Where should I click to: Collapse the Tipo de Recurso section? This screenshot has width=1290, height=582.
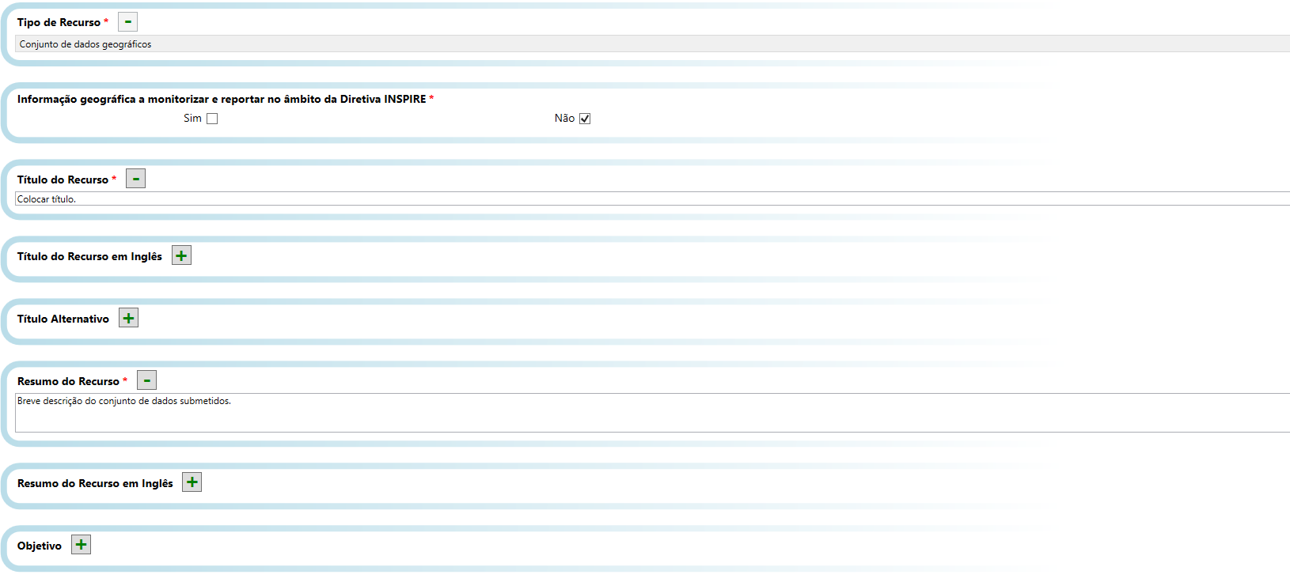click(127, 22)
